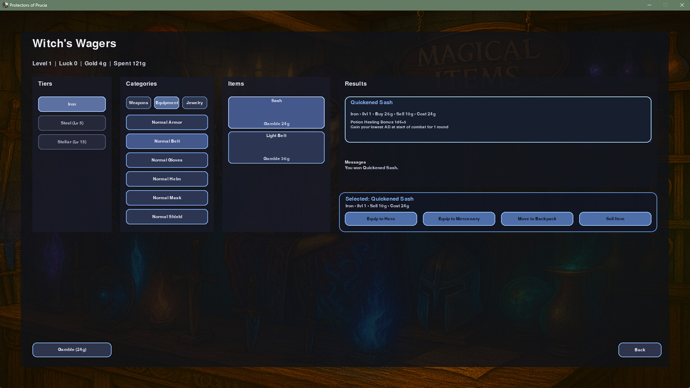Viewport: 690px width, 388px height.
Task: Choose the Steel (Lv 5) tier
Action: [x=72, y=123]
